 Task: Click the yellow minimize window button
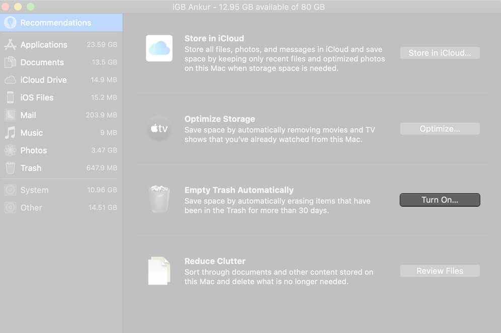[x=18, y=7]
